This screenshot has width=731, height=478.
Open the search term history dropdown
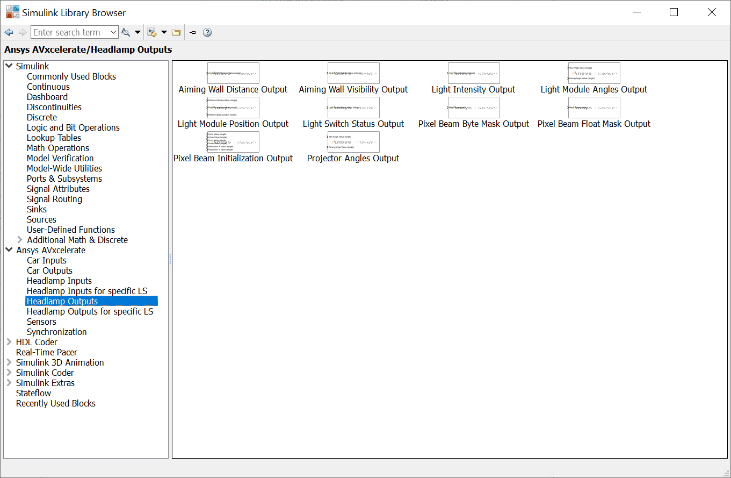pos(113,32)
